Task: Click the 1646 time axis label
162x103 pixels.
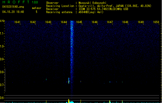Action: pos(95,22)
